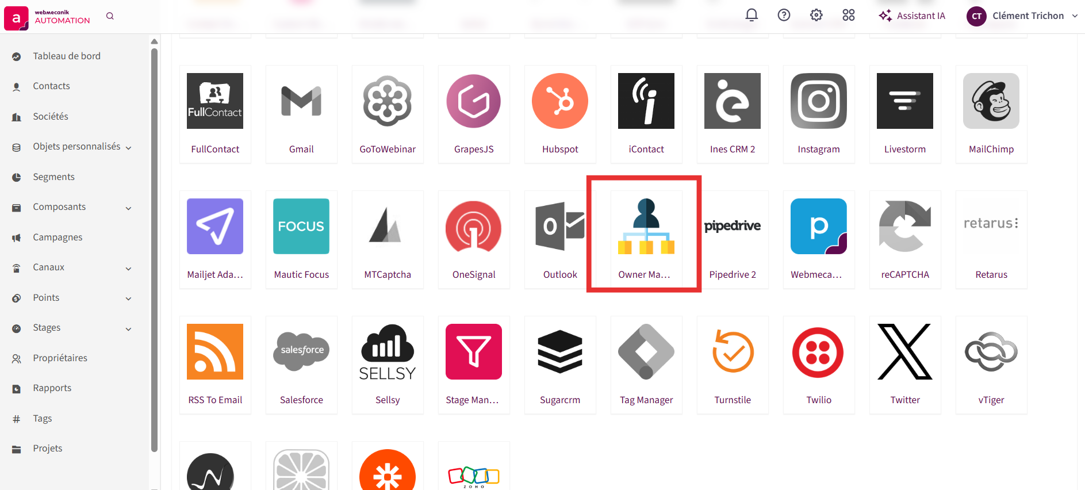Expand the Composants submenu
Image resolution: width=1085 pixels, height=490 pixels.
point(129,208)
